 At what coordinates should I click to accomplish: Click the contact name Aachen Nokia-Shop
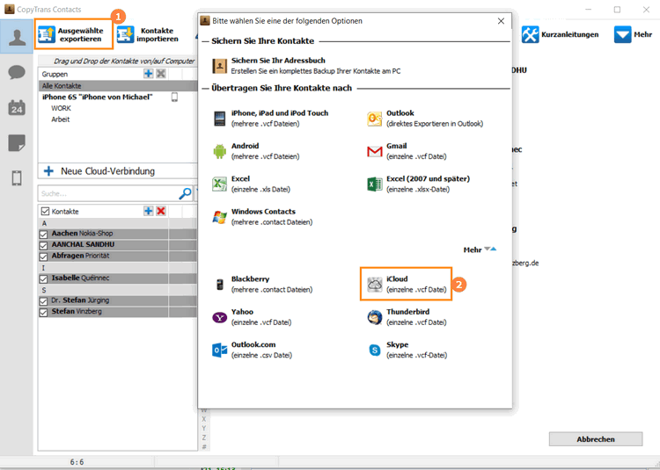point(82,234)
